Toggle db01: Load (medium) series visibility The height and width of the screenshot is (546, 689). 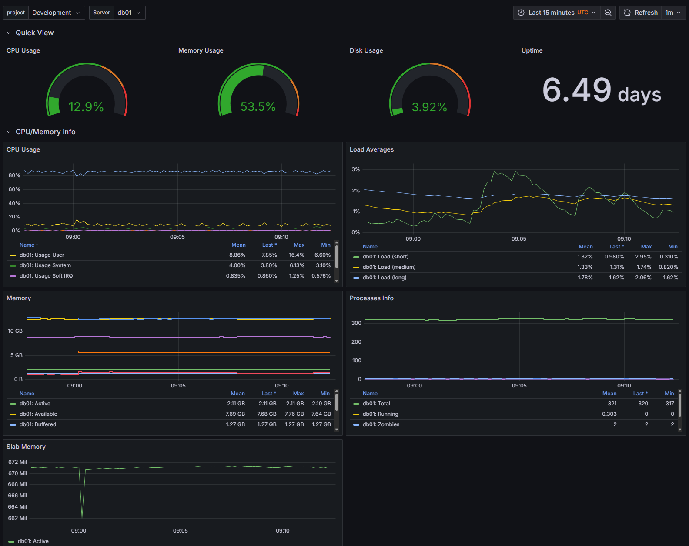pos(389,267)
